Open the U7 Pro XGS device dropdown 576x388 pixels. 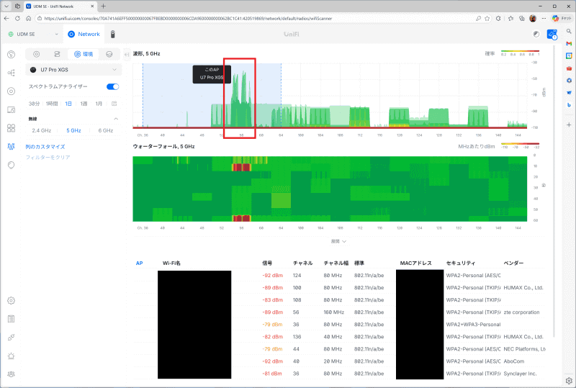point(73,70)
